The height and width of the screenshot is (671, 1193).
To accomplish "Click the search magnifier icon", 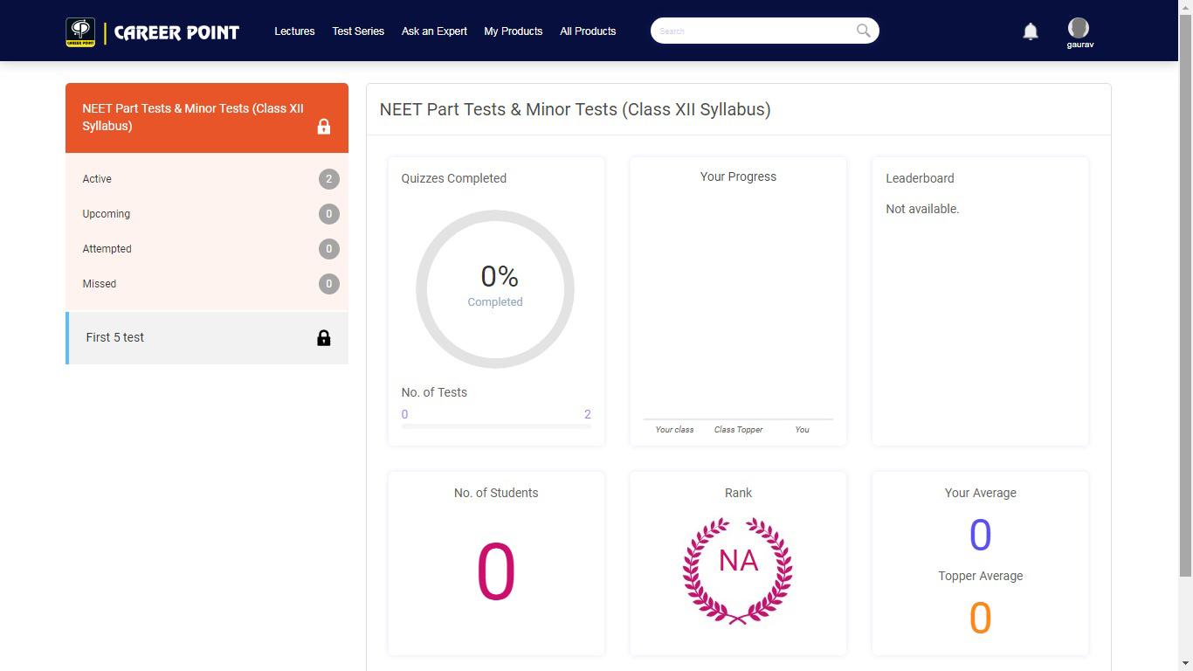I will (x=863, y=31).
